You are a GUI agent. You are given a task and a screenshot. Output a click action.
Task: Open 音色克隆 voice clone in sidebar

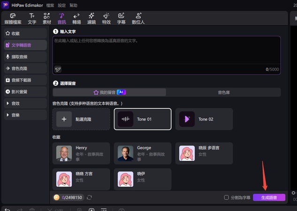tap(25, 68)
